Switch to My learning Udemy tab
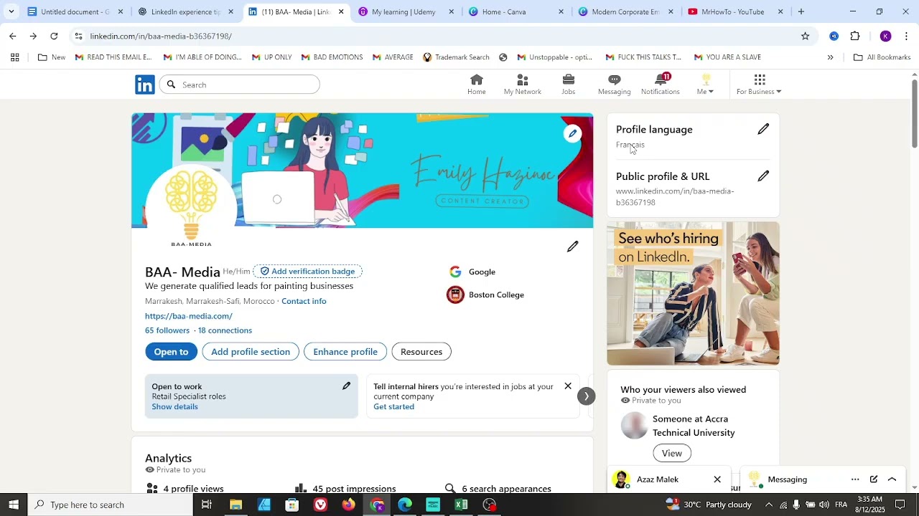The image size is (919, 516). click(404, 11)
